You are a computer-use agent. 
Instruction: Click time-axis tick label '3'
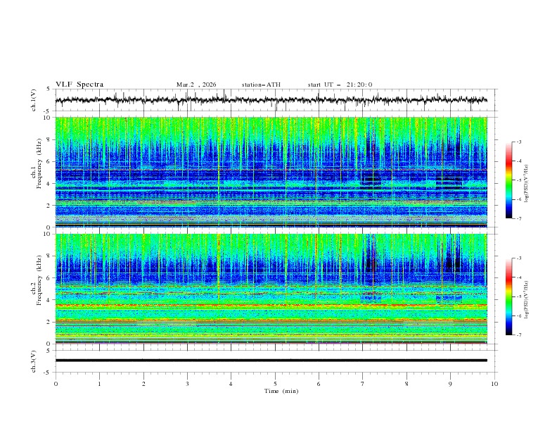pos(187,384)
